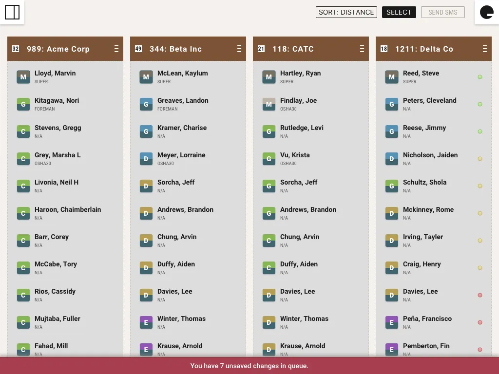Select Irving, Tayler worker card
The width and height of the screenshot is (499, 374).
point(434,241)
